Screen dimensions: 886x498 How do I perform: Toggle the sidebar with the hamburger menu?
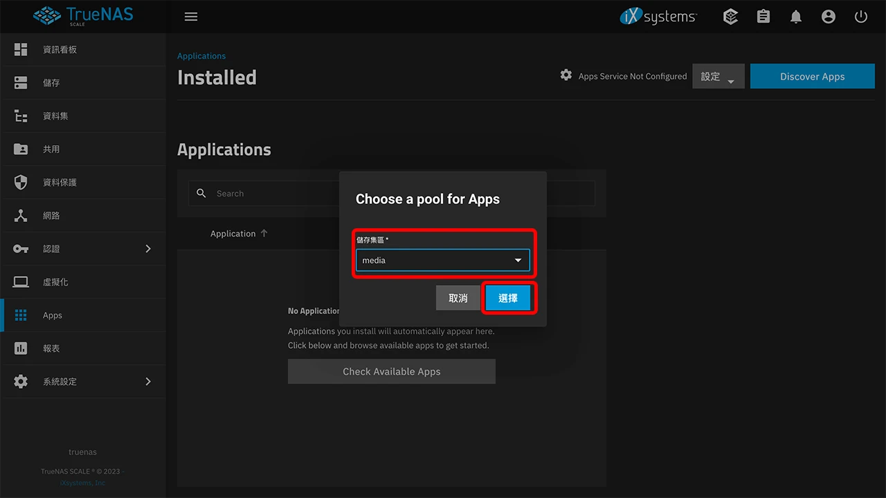(191, 16)
